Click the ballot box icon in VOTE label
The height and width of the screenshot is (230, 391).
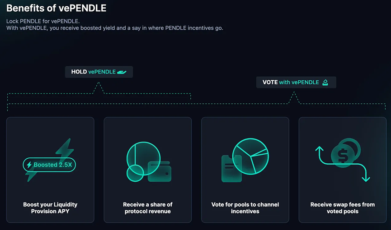tap(325, 83)
